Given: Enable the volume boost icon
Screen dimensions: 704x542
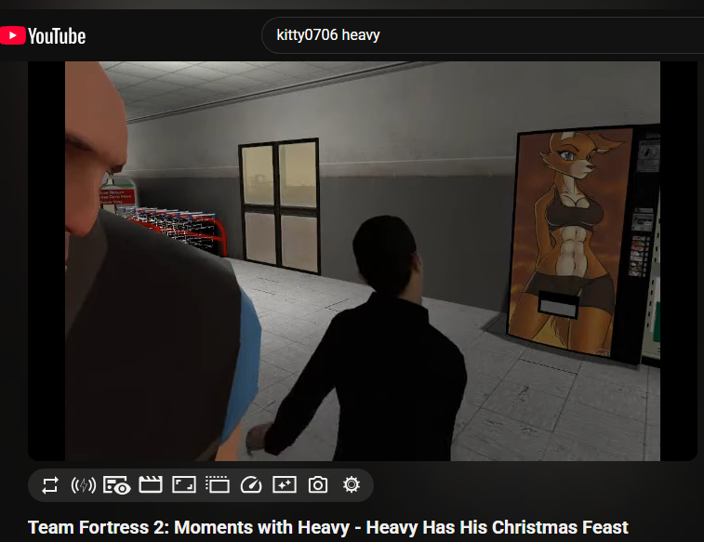Looking at the screenshot, I should (84, 485).
